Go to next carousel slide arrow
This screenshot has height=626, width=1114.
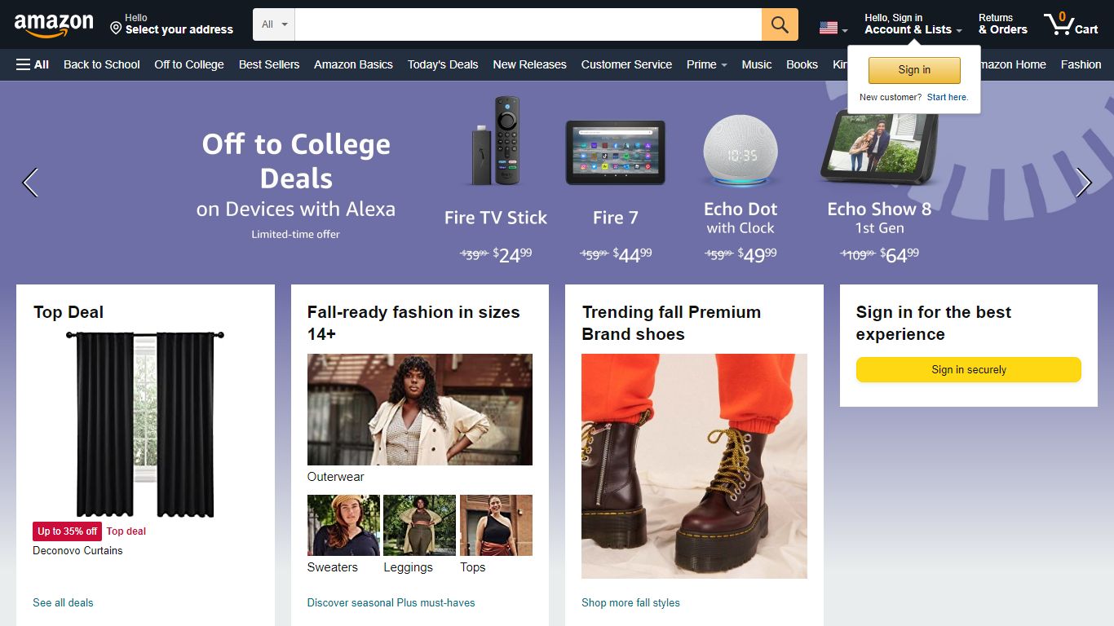[x=1083, y=183]
